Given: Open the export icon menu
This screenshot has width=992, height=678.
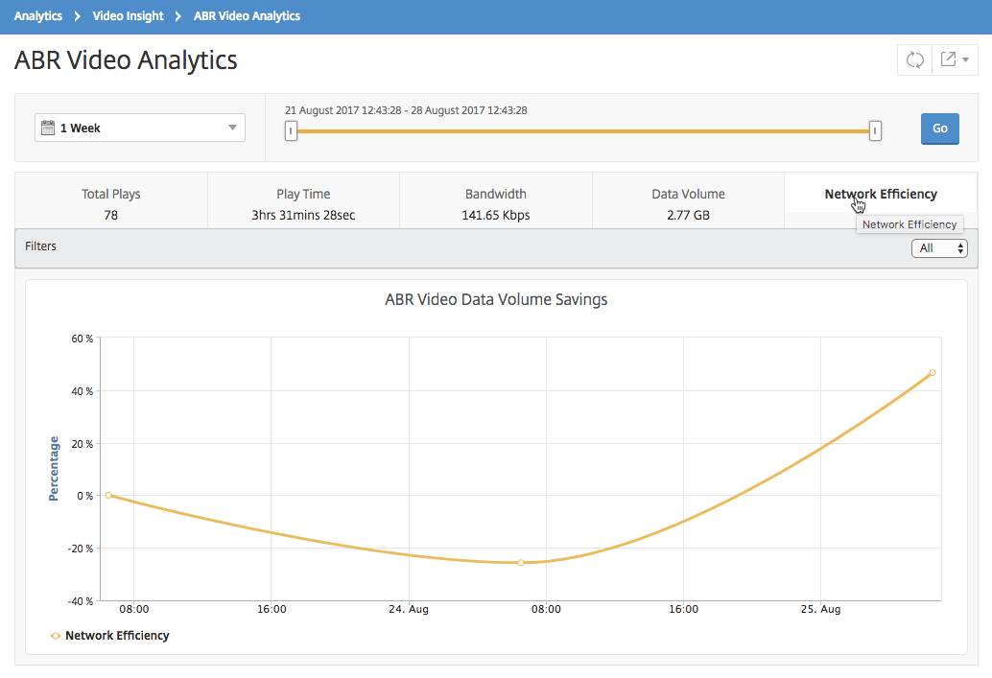Looking at the screenshot, I should 948,59.
